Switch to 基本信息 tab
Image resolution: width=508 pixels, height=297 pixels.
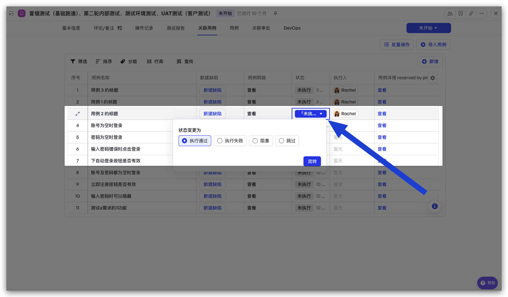click(71, 28)
